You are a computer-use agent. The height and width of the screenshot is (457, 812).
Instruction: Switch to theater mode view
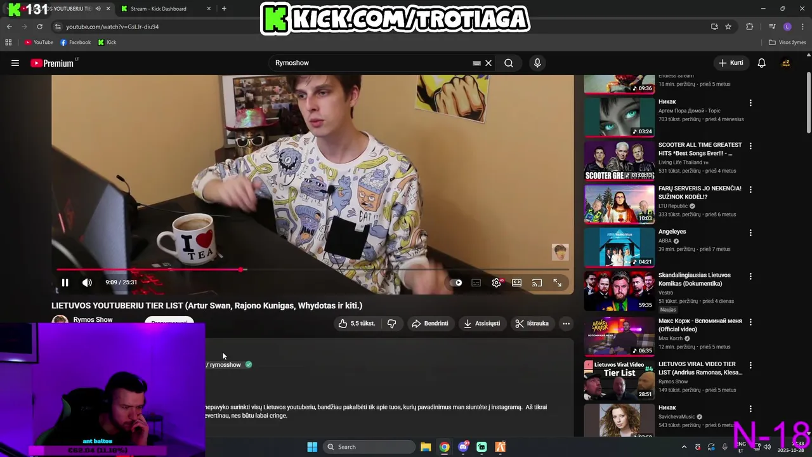(x=517, y=282)
